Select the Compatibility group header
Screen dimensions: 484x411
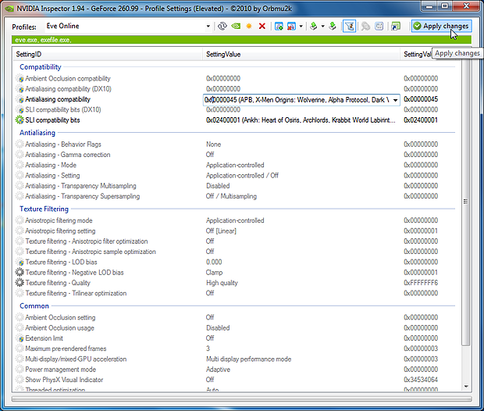(x=40, y=67)
